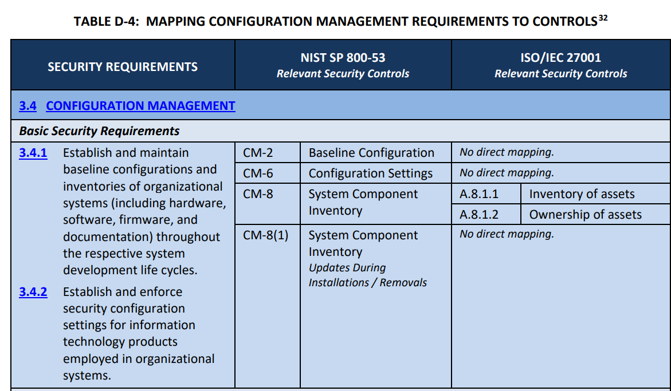This screenshot has height=391, width=671.
Task: Open the CONFIGURATION MANAGEMENT heading link
Action: pos(140,106)
